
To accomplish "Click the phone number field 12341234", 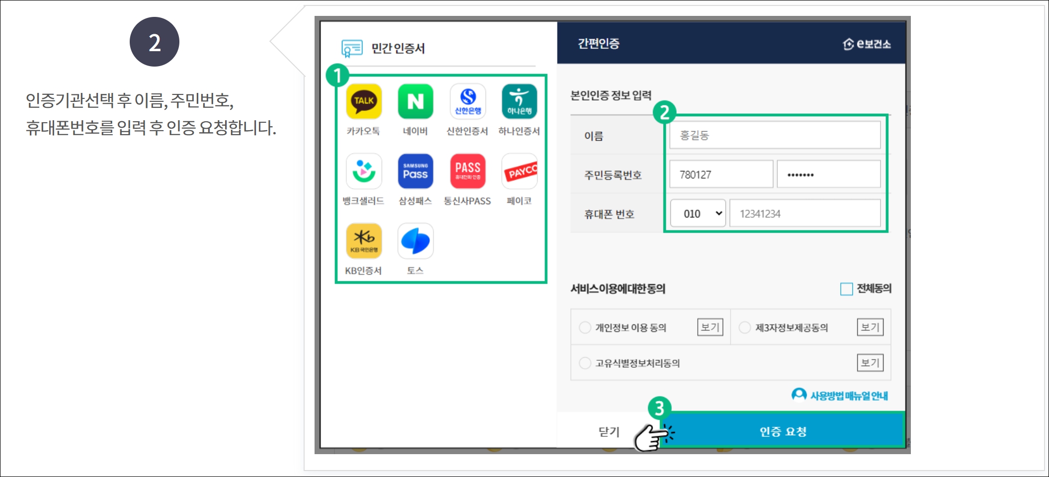I will pos(805,214).
